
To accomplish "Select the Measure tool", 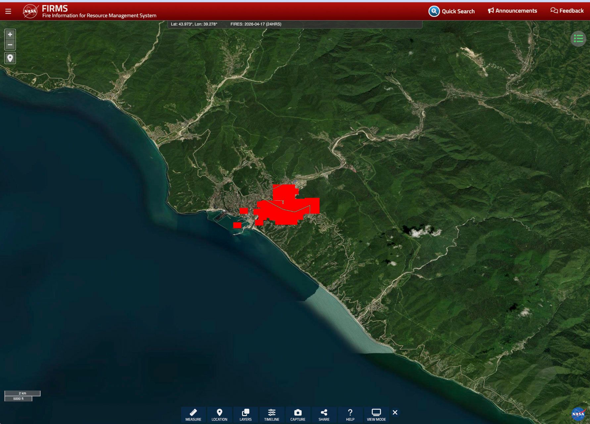I will tap(193, 415).
